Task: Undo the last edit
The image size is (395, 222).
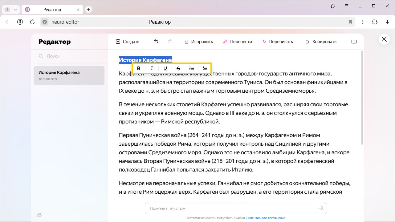Action: pyautogui.click(x=156, y=42)
